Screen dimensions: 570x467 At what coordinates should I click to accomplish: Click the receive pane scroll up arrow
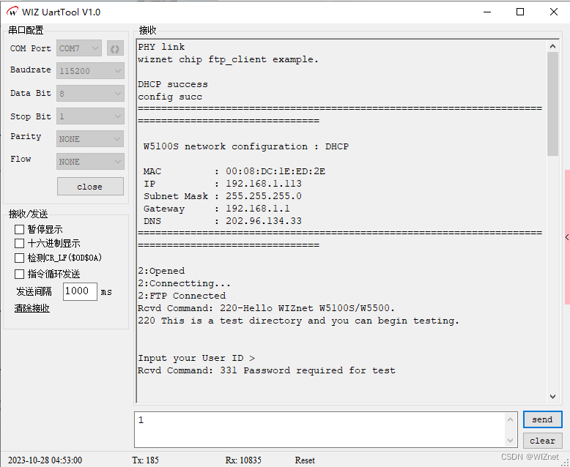[x=552, y=46]
